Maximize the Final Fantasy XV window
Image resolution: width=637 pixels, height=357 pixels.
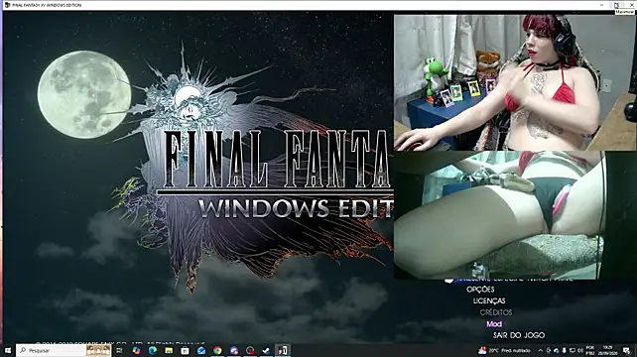click(617, 5)
